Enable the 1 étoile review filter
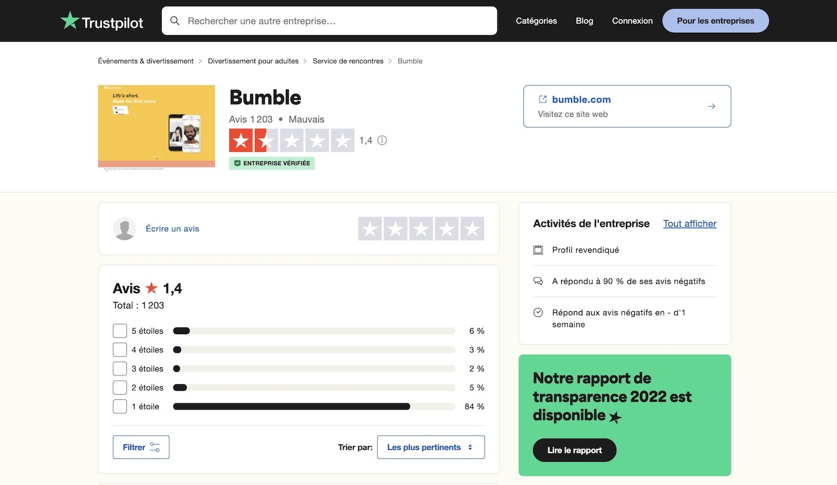837x485 pixels. click(119, 406)
